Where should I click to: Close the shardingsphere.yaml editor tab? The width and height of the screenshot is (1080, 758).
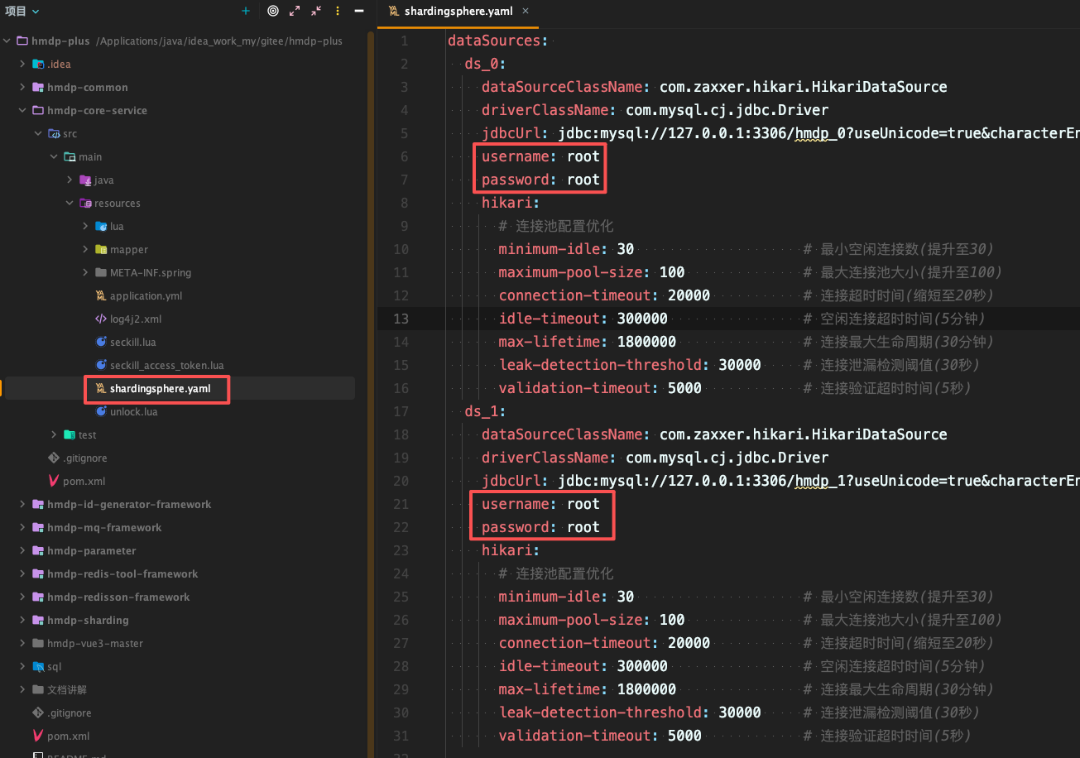(x=526, y=12)
